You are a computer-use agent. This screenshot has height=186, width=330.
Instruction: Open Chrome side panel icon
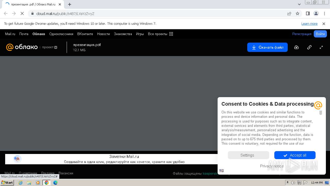(x=308, y=13)
